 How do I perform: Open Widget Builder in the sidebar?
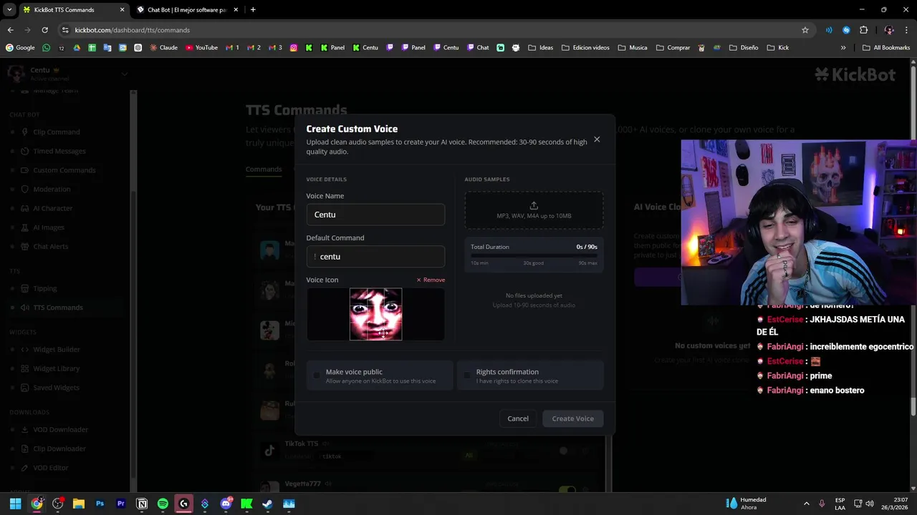[57, 349]
